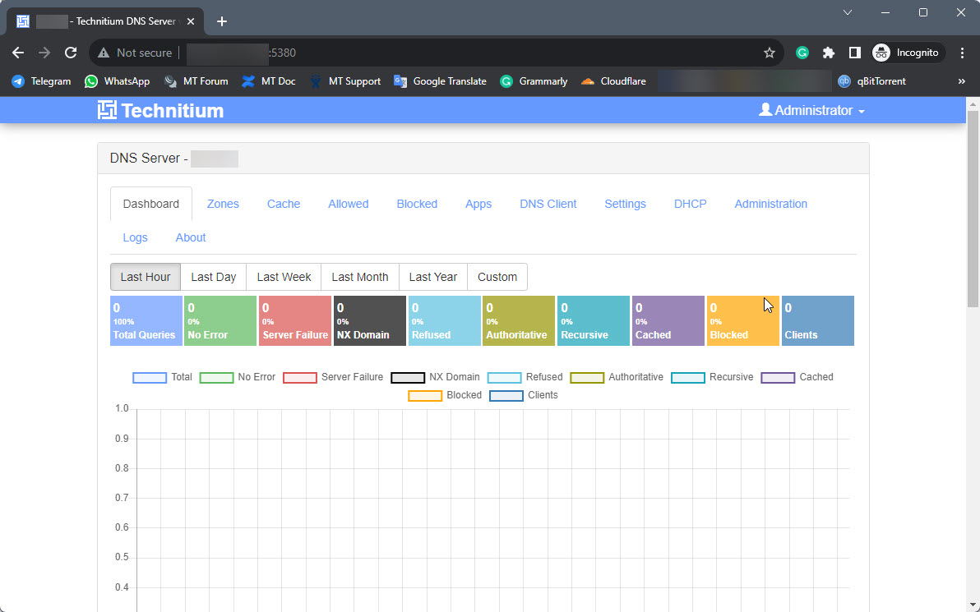Select the Last Week time range
Image resolution: width=980 pixels, height=612 pixels.
click(284, 278)
